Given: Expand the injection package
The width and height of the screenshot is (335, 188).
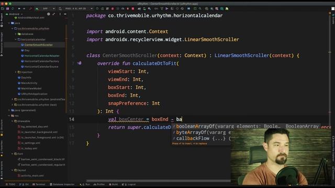Looking at the screenshot, I should pyautogui.click(x=16, y=72).
